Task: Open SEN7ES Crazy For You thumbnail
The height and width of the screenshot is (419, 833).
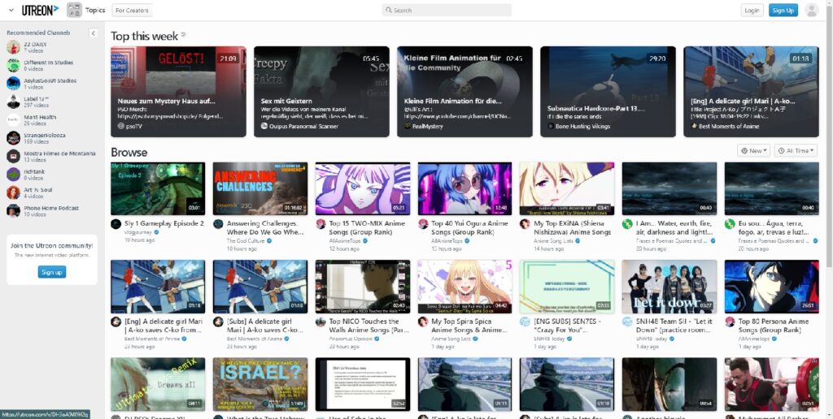Action: click(x=567, y=287)
